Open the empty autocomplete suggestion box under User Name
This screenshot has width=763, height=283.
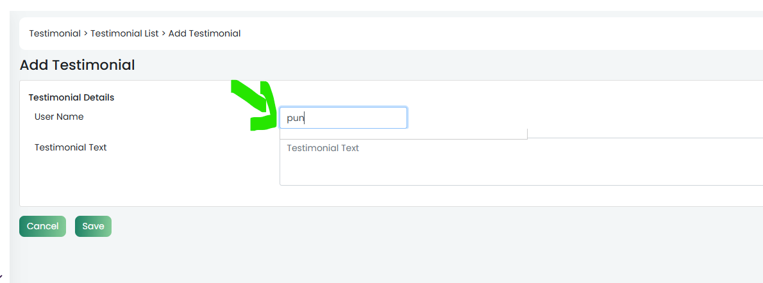[x=403, y=134]
